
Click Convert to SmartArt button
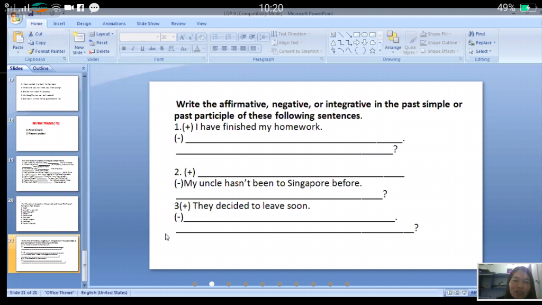tap(297, 51)
